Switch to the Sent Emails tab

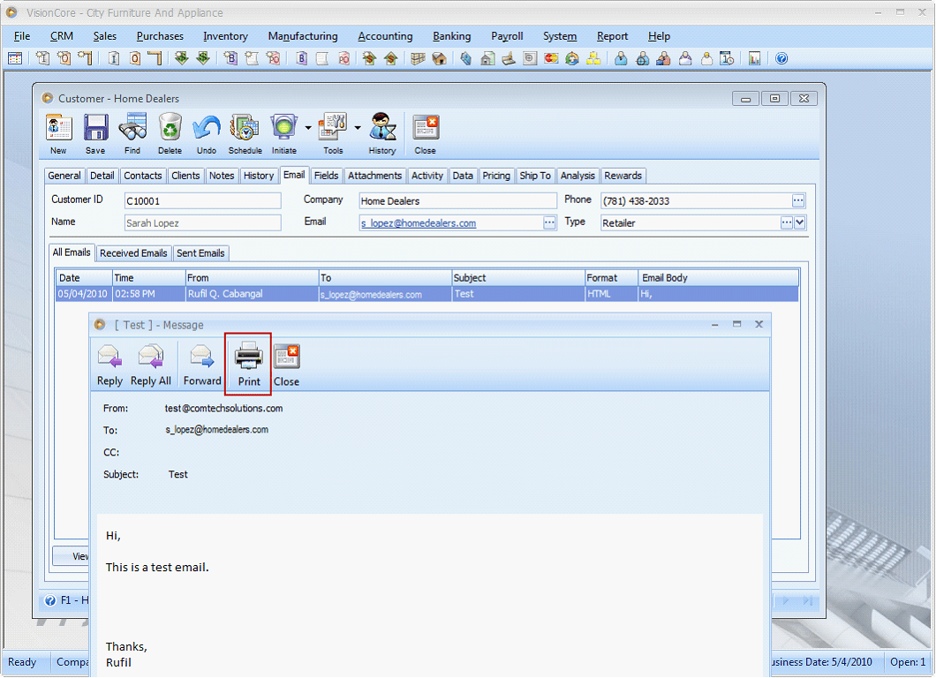[x=200, y=253]
